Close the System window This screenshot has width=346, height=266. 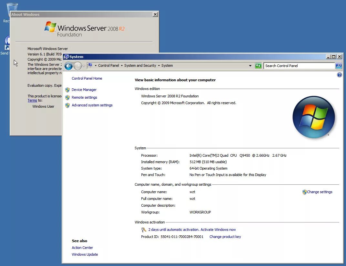click(340, 57)
